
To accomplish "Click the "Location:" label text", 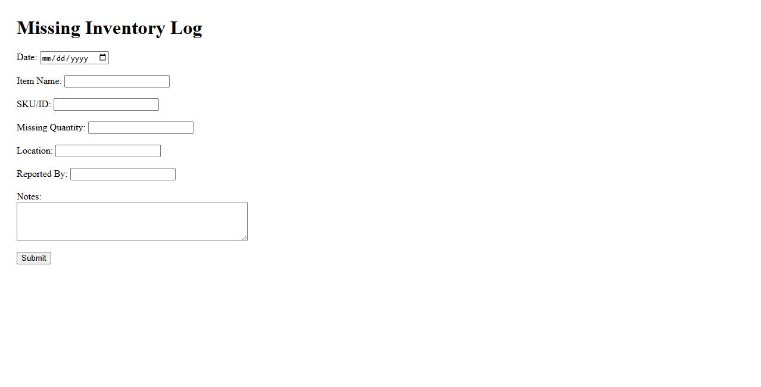I will click(x=35, y=151).
